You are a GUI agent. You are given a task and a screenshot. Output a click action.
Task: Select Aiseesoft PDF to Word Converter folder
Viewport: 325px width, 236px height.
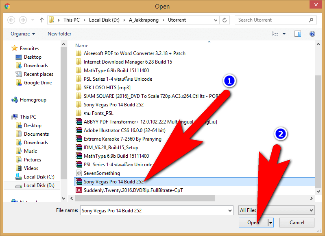coord(131,53)
